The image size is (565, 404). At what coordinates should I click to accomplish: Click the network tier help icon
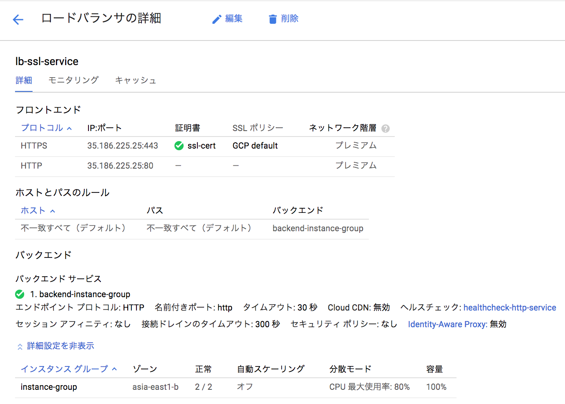point(386,129)
